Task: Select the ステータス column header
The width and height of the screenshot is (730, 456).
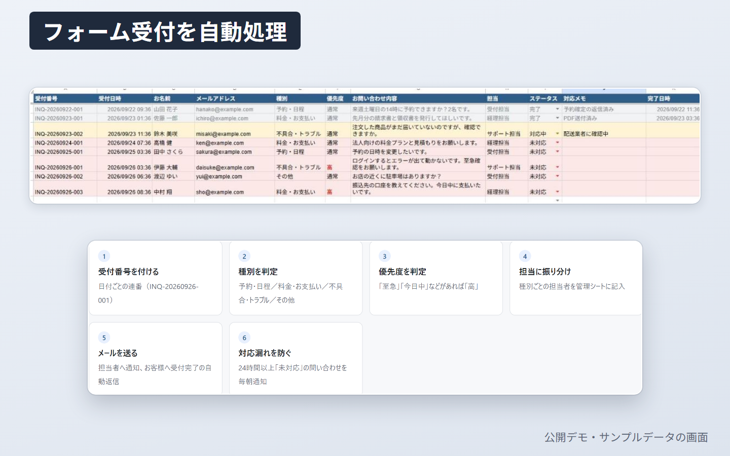Action: pos(544,99)
